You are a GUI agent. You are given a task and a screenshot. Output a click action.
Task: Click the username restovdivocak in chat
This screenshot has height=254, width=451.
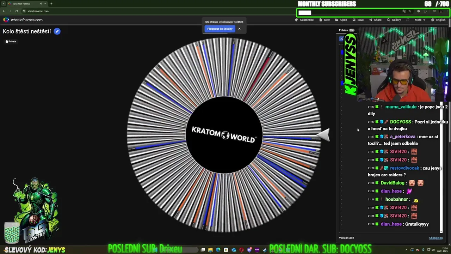404,168
